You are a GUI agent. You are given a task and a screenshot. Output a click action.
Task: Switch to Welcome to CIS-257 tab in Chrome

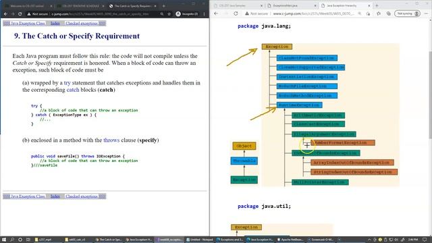coord(28,6)
